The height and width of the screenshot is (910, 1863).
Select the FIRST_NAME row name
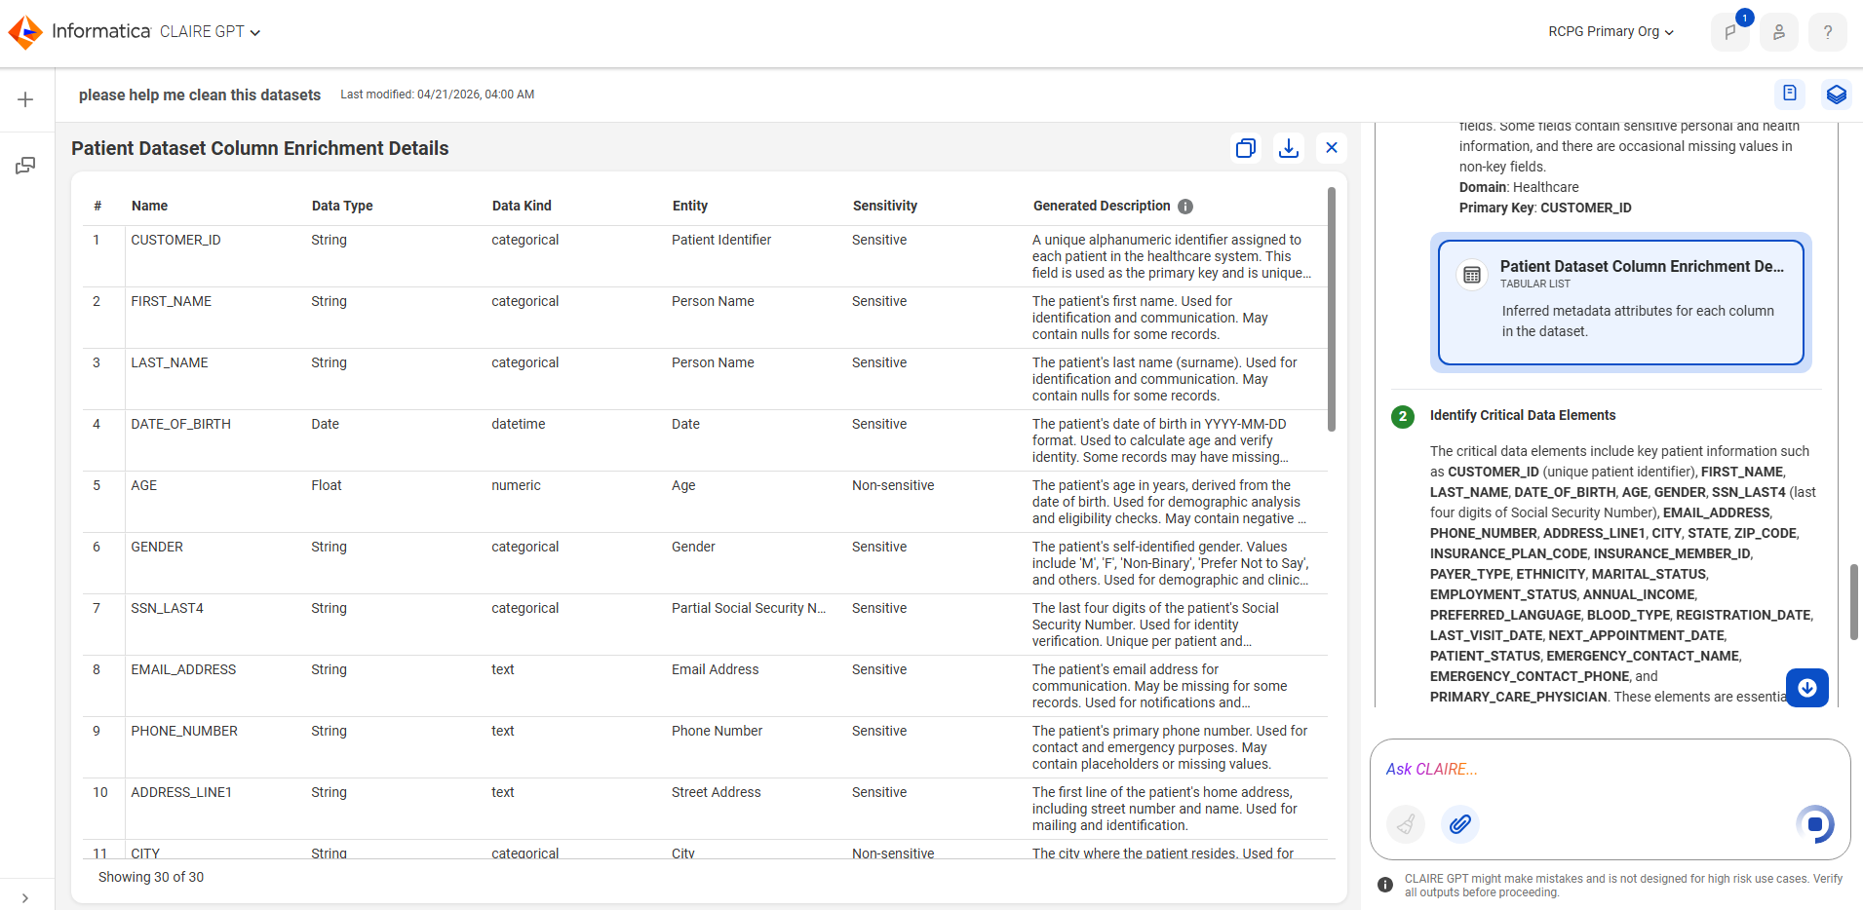pyautogui.click(x=172, y=301)
